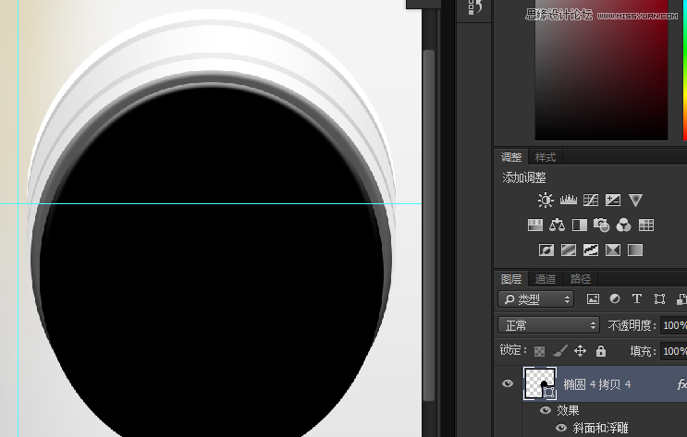
Task: Switch to the 通道 tab
Action: (x=546, y=279)
